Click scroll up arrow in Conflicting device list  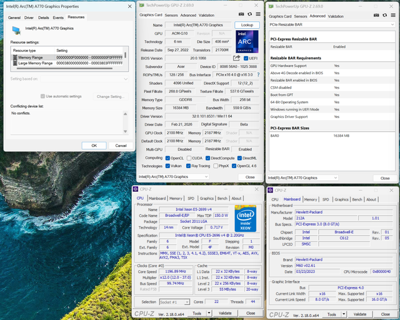click(125, 114)
